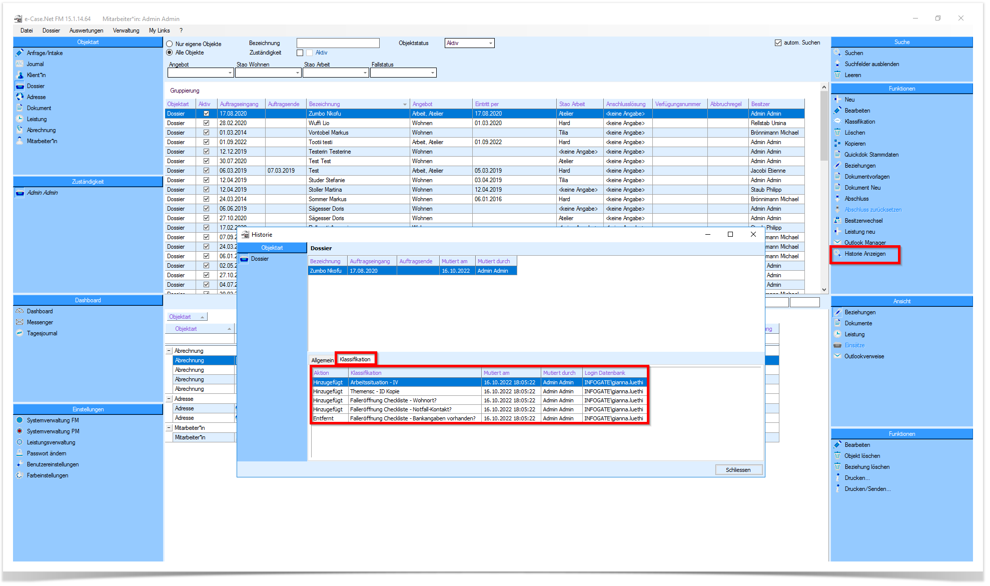
Task: Open Bezeichnung column header dropdown arrow
Action: coord(405,104)
